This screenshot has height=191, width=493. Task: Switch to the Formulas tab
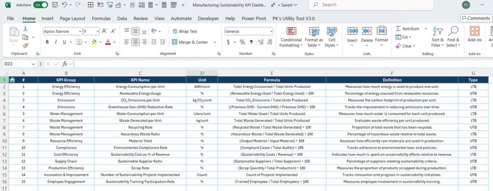101,19
